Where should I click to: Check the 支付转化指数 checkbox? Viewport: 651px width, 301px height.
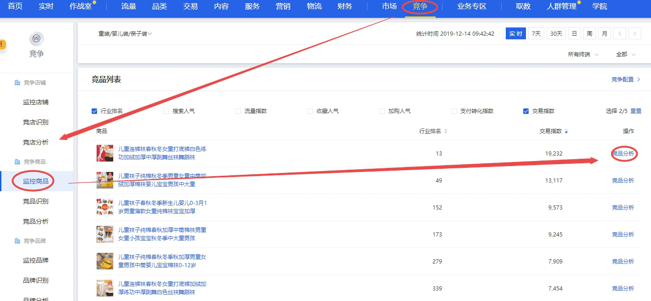tap(454, 111)
